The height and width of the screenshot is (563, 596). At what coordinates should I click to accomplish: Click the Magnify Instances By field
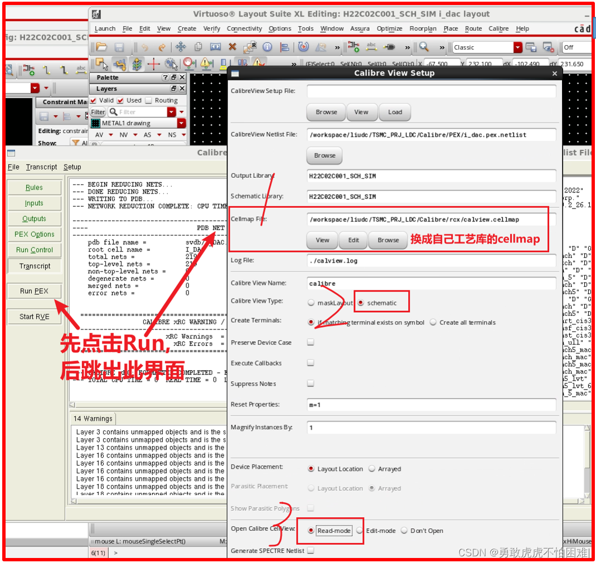pyautogui.click(x=431, y=428)
